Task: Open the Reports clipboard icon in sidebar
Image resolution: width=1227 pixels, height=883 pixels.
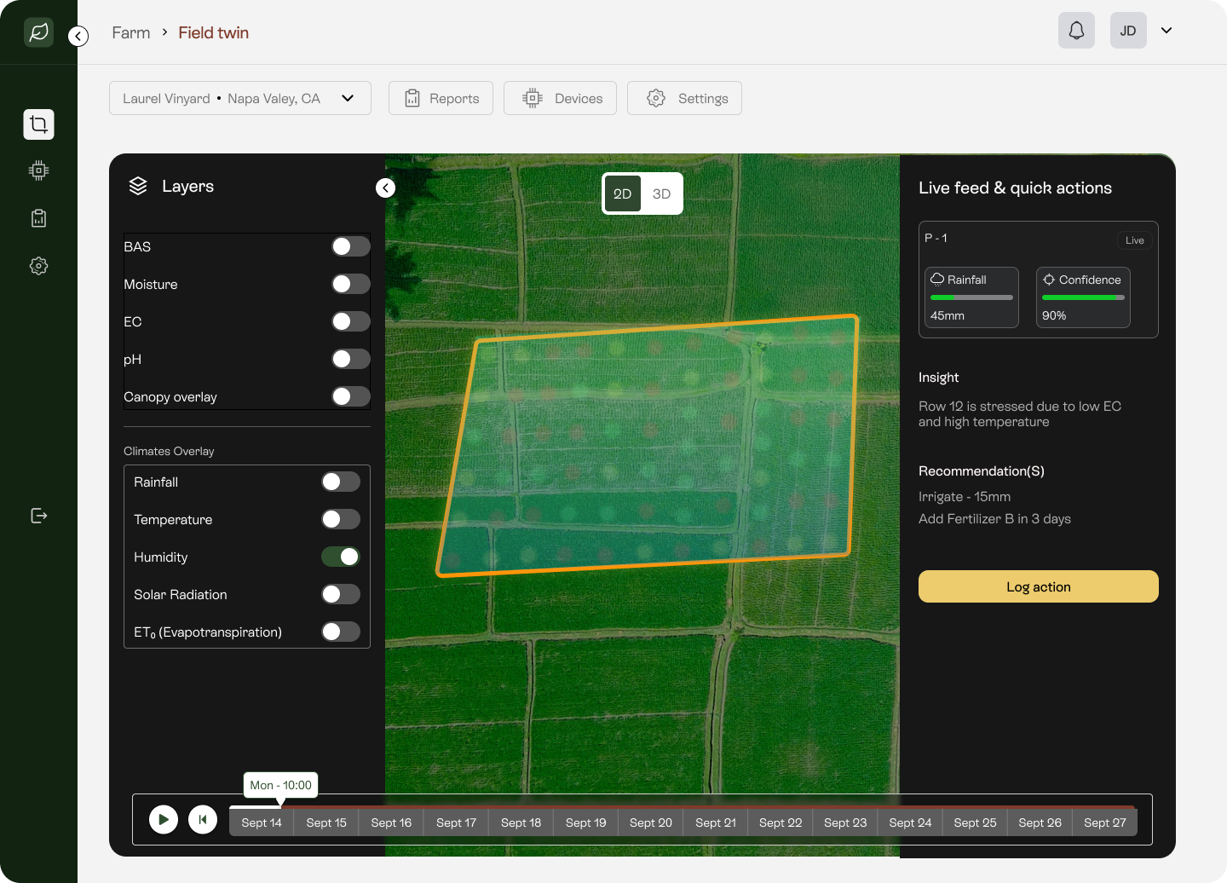Action: coord(38,218)
